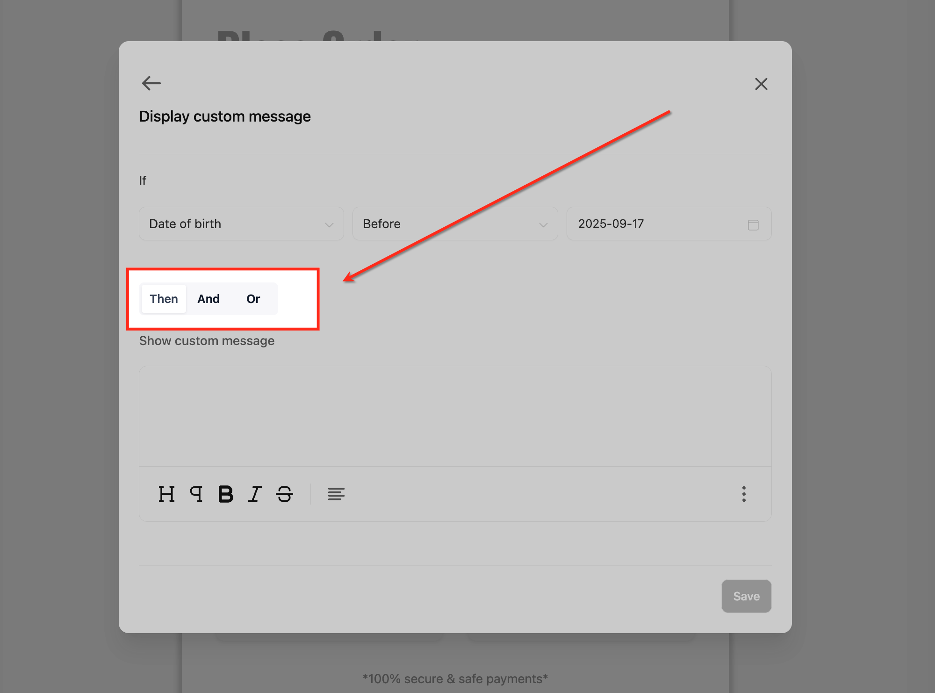This screenshot has width=935, height=693.
Task: Close the custom message dialog
Action: pyautogui.click(x=761, y=84)
